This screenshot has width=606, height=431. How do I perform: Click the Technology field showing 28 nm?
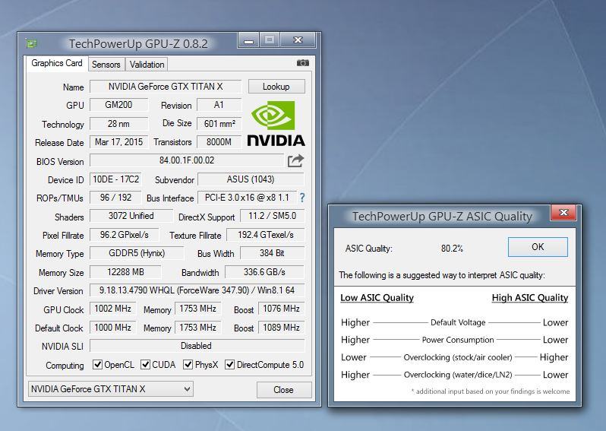(x=118, y=124)
